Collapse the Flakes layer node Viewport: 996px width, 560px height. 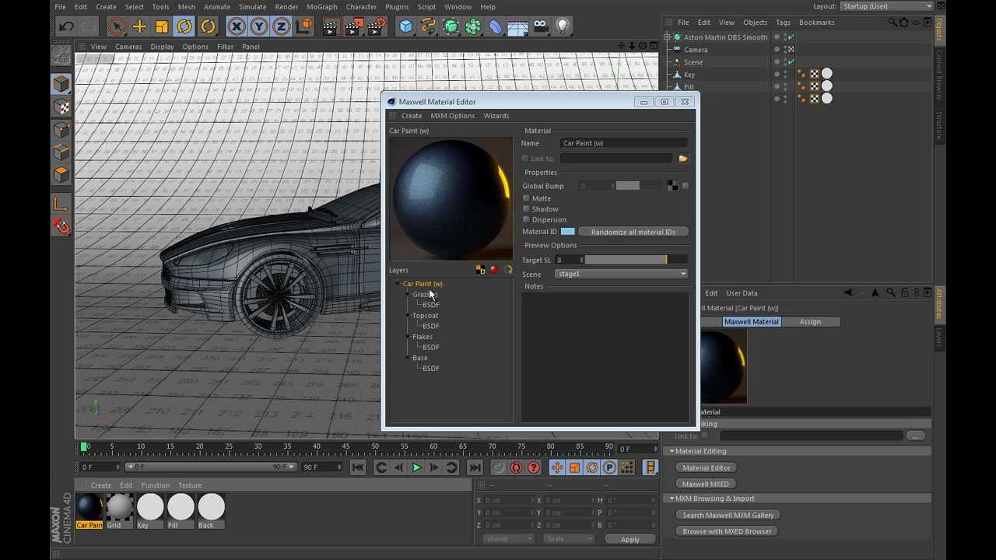[408, 337]
